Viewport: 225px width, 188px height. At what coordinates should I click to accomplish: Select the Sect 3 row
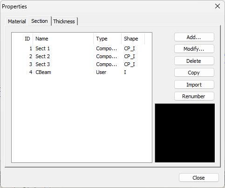click(x=82, y=64)
